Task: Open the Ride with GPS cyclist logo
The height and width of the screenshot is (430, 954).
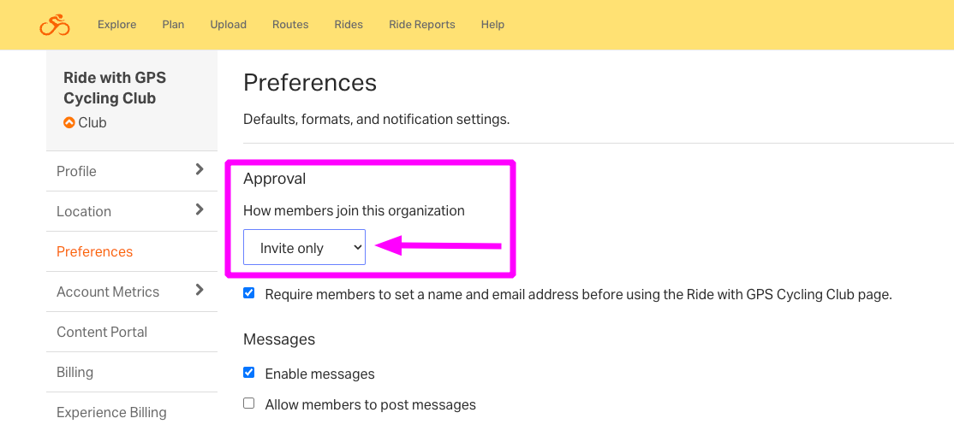Action: 55,25
